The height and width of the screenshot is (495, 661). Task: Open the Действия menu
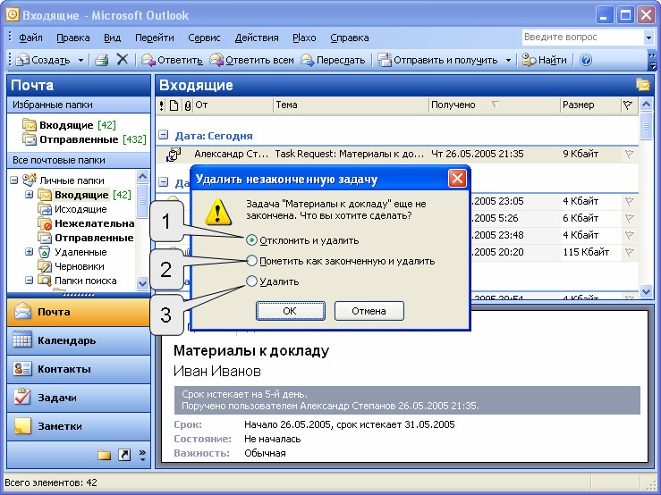(257, 38)
